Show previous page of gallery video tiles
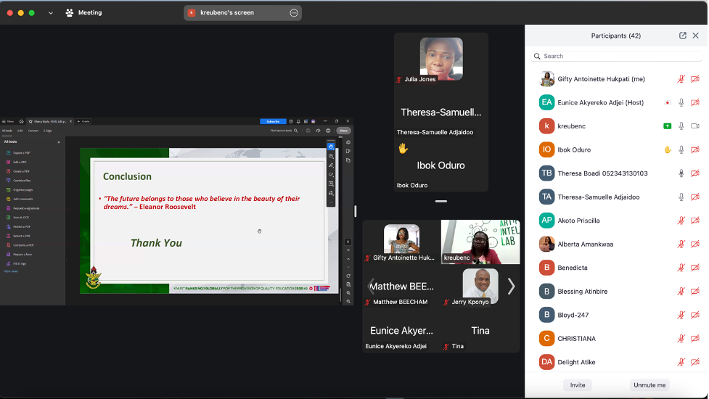This screenshot has width=709, height=399. 370,287
